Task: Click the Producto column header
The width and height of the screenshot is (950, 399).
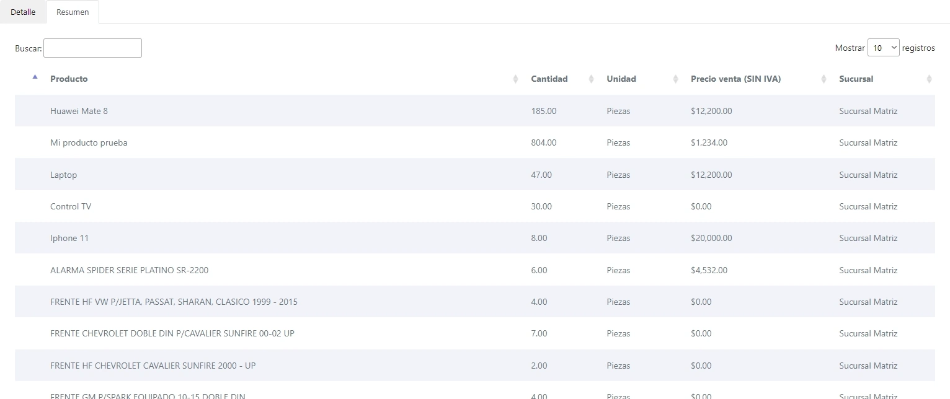Action: (69, 79)
